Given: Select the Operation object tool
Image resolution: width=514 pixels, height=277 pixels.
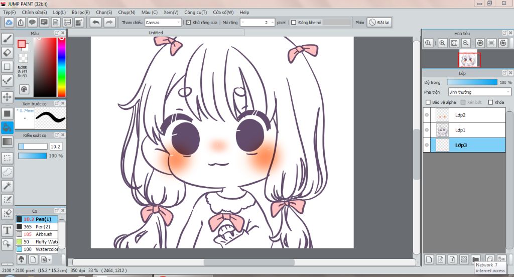Looking at the screenshot, I should pos(7,244).
